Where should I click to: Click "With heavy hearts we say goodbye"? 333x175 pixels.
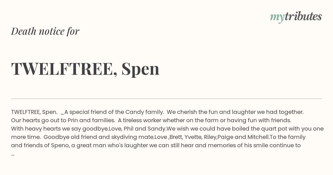click(x=60, y=129)
